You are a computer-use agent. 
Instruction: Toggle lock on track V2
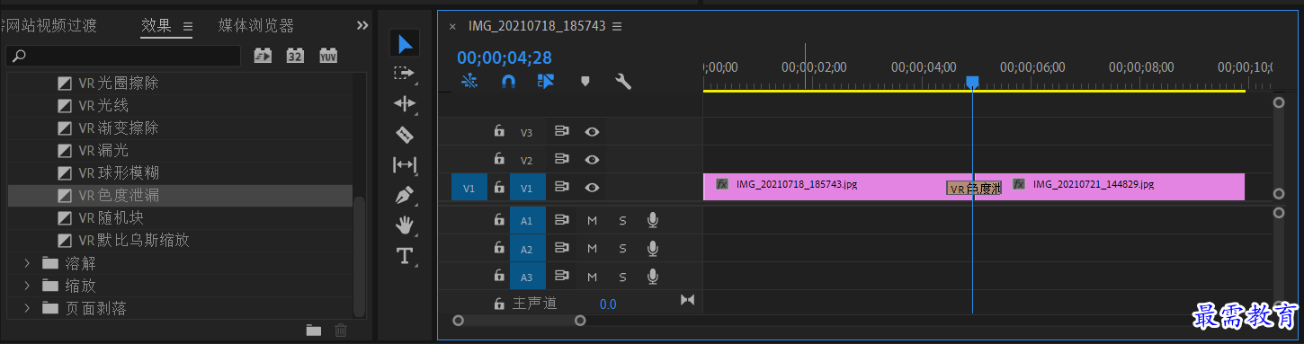499,159
